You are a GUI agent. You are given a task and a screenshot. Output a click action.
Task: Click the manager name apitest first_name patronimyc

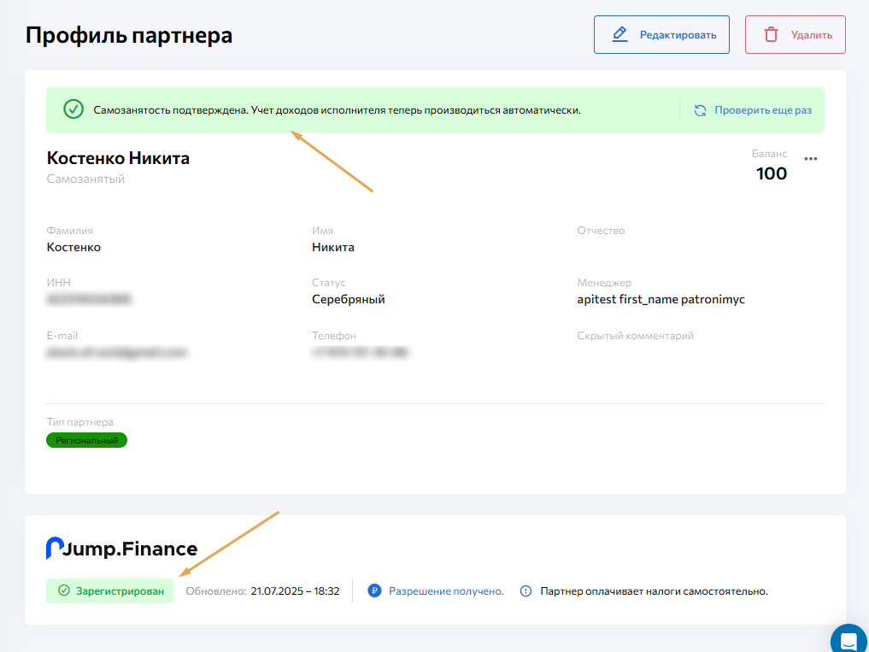[661, 299]
